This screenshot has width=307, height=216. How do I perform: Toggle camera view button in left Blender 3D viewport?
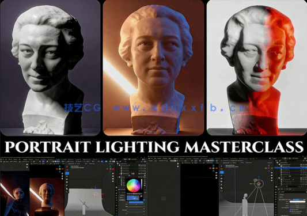click(113, 179)
